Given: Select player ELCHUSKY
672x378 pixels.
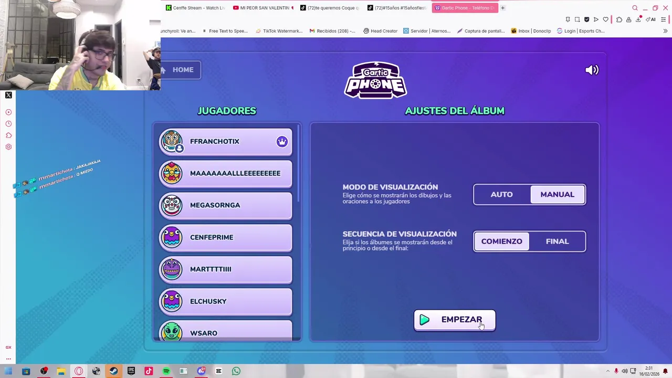Looking at the screenshot, I should [x=226, y=302].
